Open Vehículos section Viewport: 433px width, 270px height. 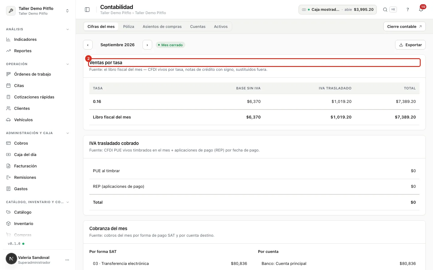38,120
